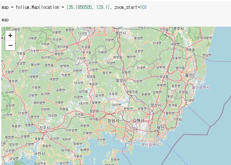
Task: Click the 양산시 label on map
Action: 156,105
